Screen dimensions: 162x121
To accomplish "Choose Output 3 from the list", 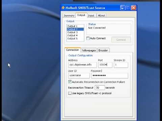I will coord(75,32).
